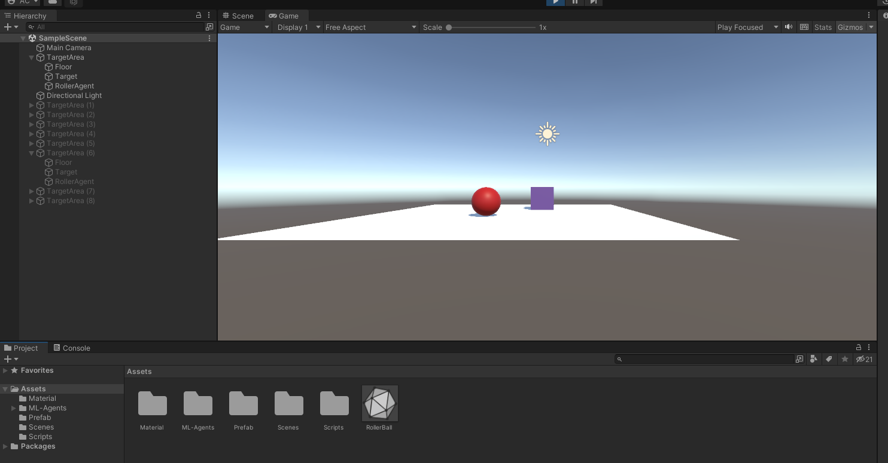Open the Hierarchy panel's three-dot options menu
The width and height of the screenshot is (888, 463).
[209, 15]
